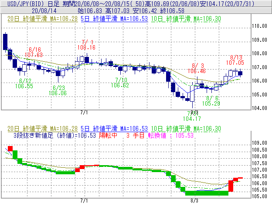Click the 105.00 label on upper chart axis
272x206 pixels.
point(259,95)
